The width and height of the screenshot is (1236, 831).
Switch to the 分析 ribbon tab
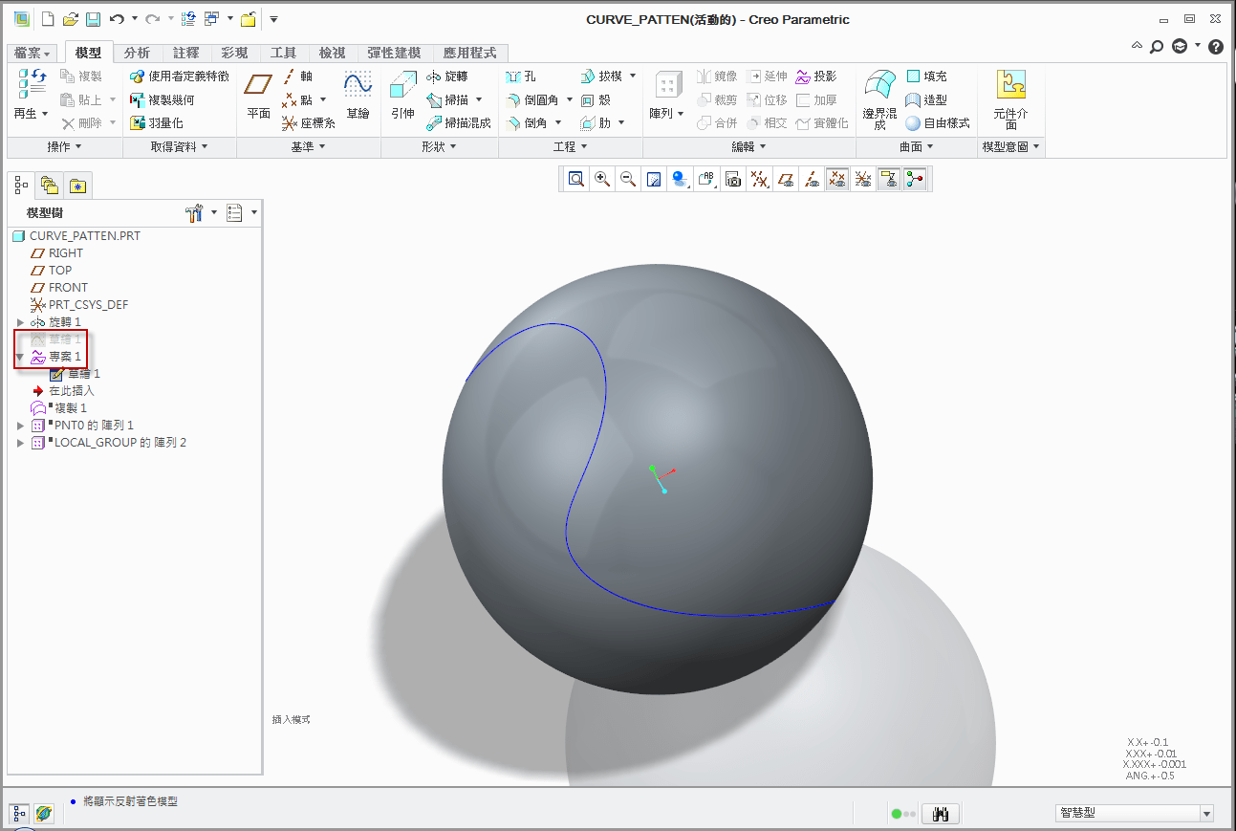point(137,53)
